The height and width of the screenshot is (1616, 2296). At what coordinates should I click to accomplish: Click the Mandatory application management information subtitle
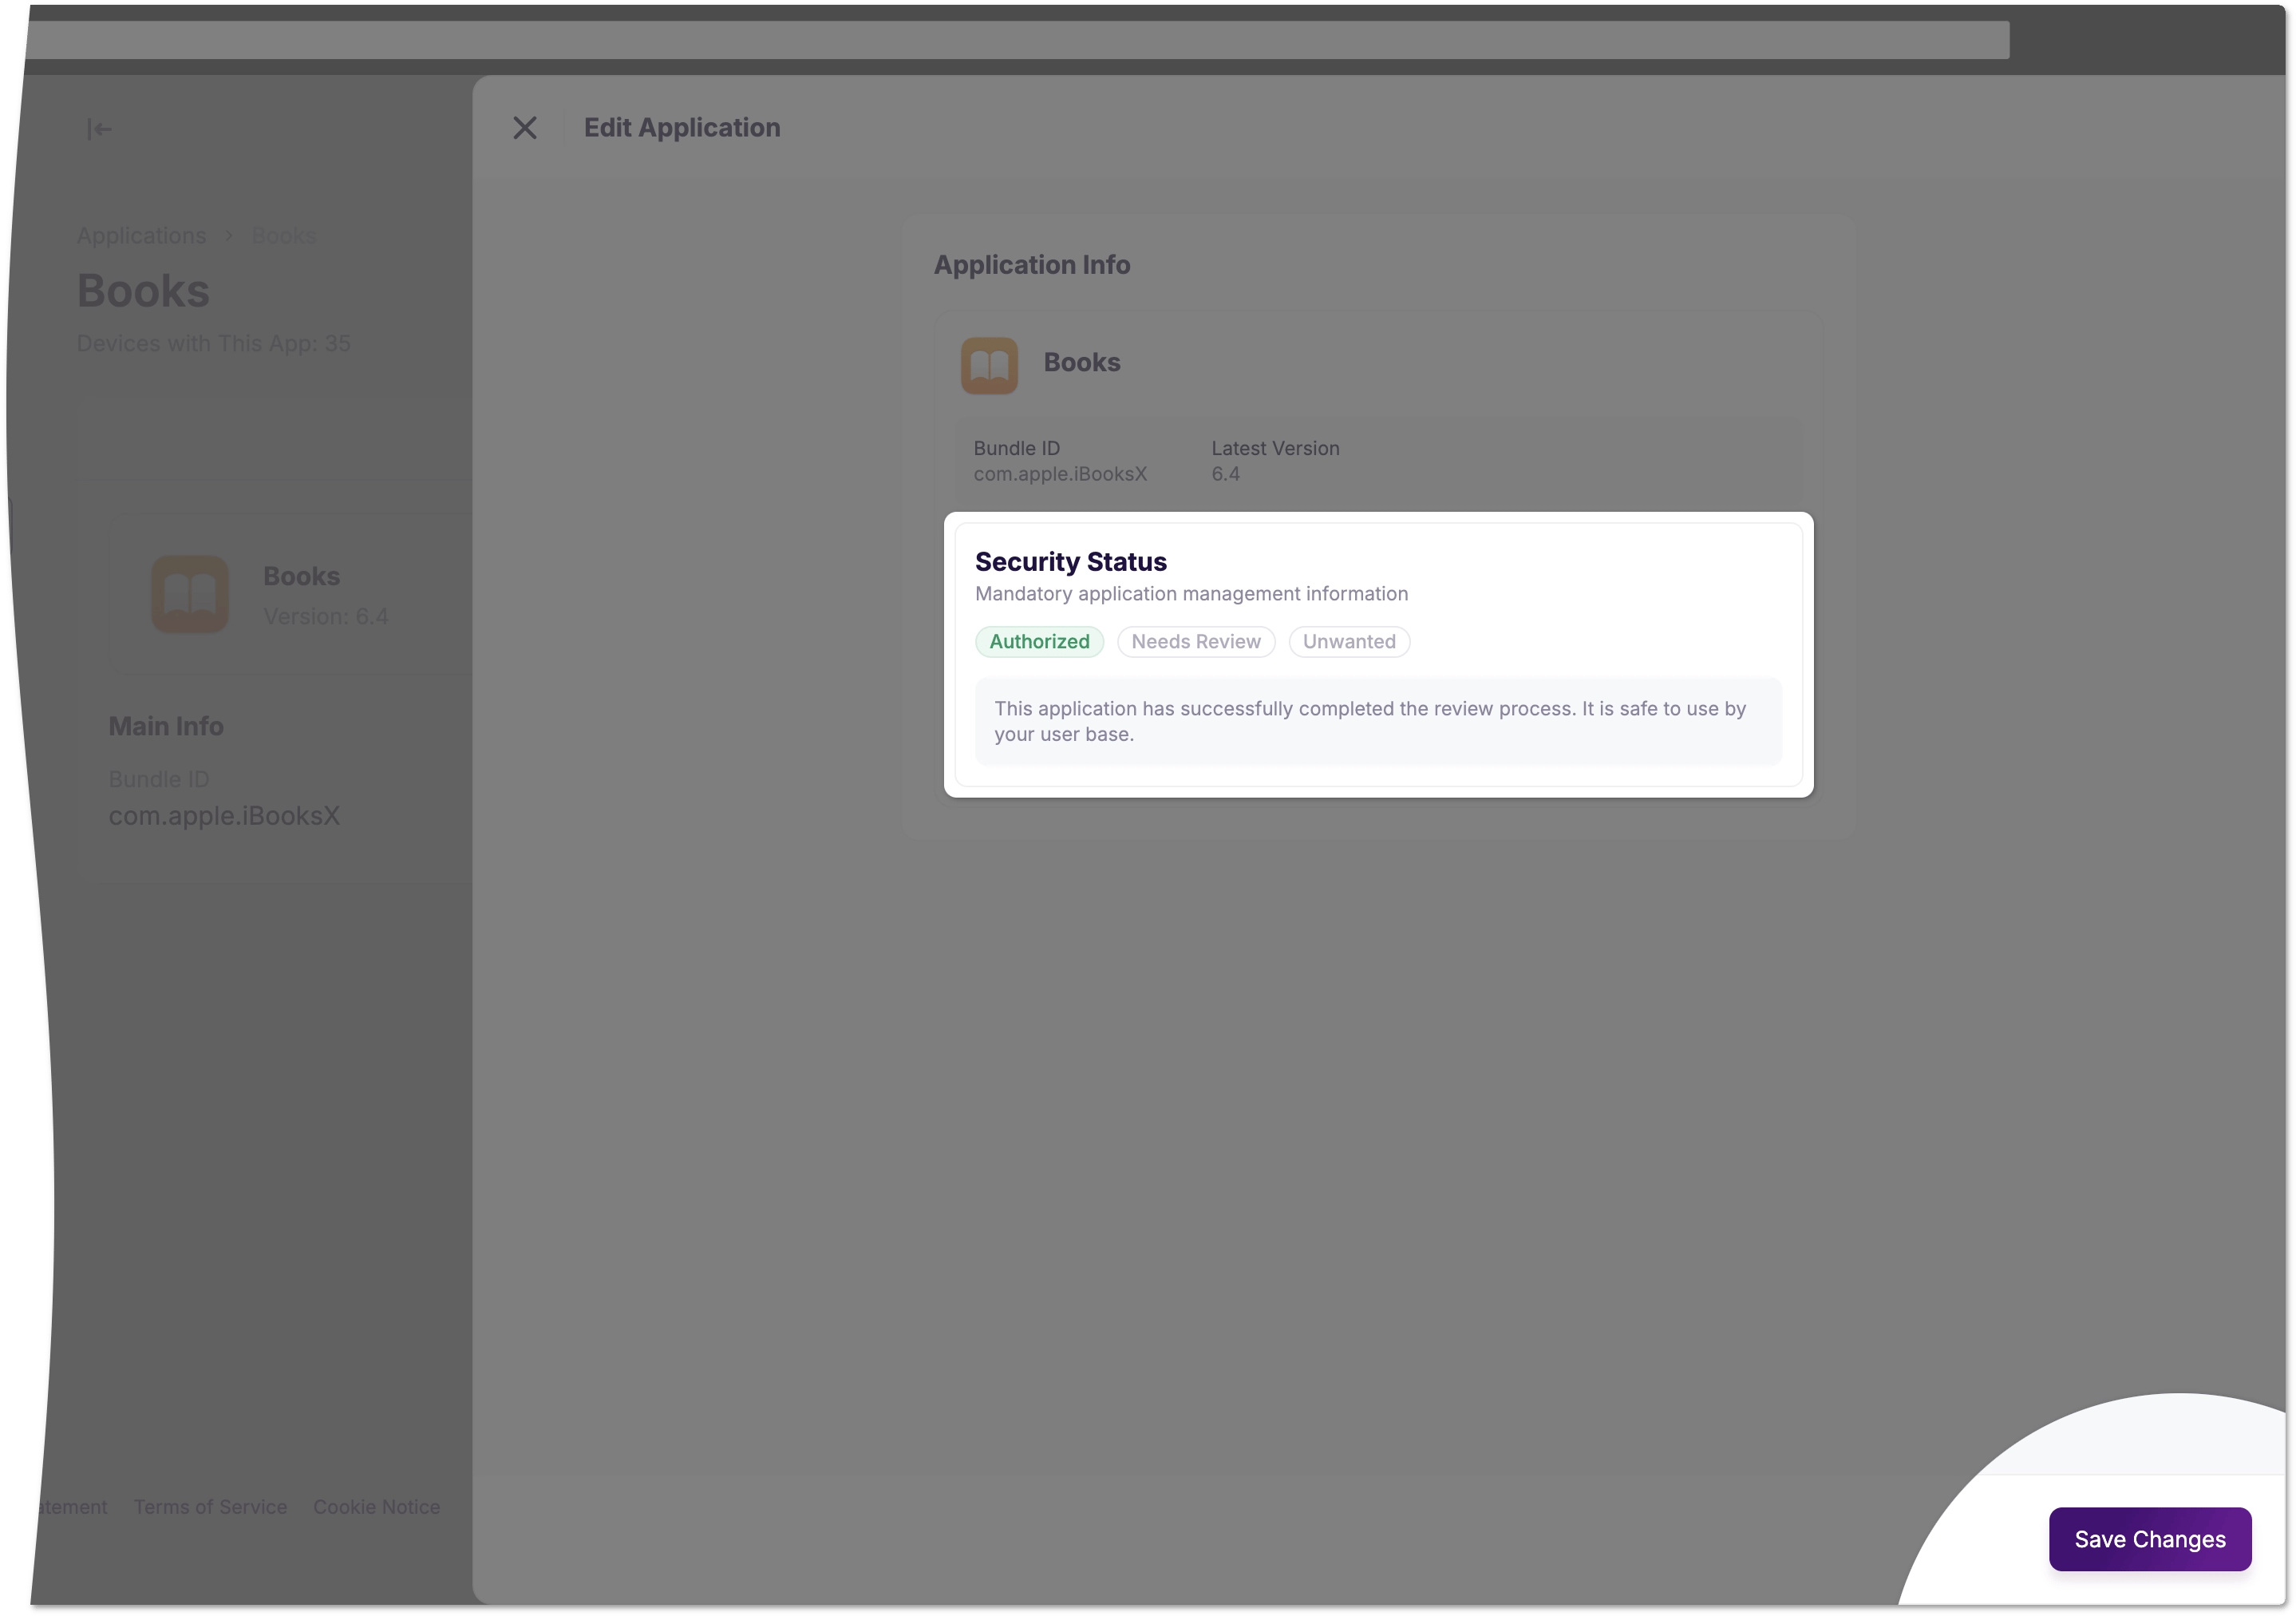1191,593
